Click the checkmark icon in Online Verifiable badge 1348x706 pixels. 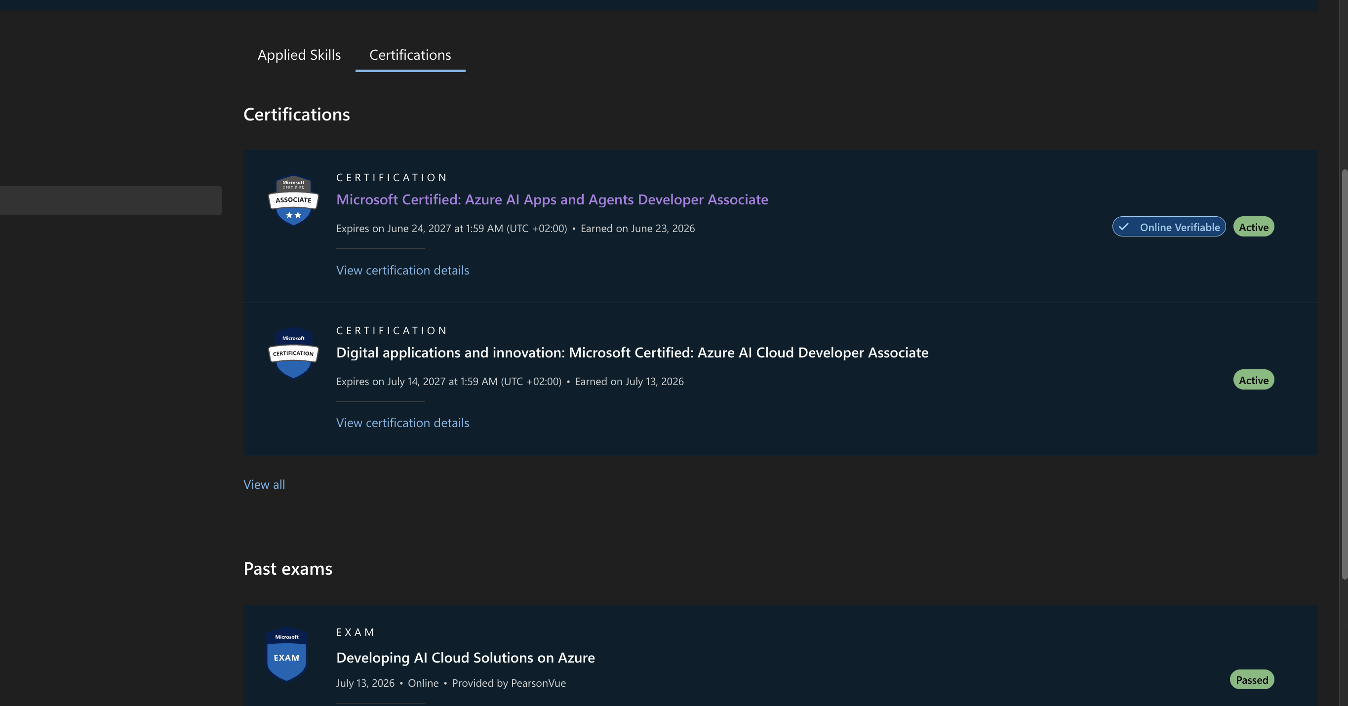1123,227
